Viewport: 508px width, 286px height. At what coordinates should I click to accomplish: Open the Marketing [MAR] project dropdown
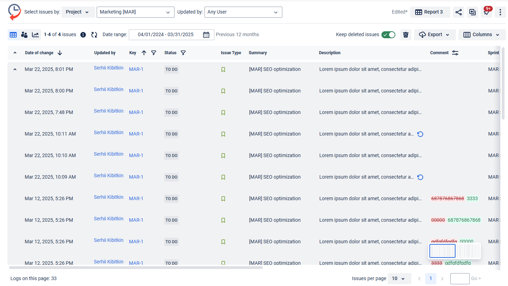pos(135,12)
